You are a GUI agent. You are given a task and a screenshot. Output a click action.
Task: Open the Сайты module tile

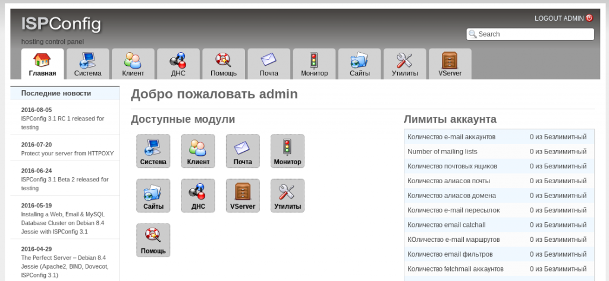tap(153, 196)
